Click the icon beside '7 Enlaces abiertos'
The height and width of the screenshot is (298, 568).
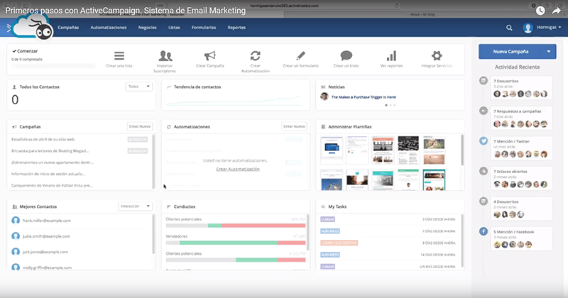tap(484, 171)
